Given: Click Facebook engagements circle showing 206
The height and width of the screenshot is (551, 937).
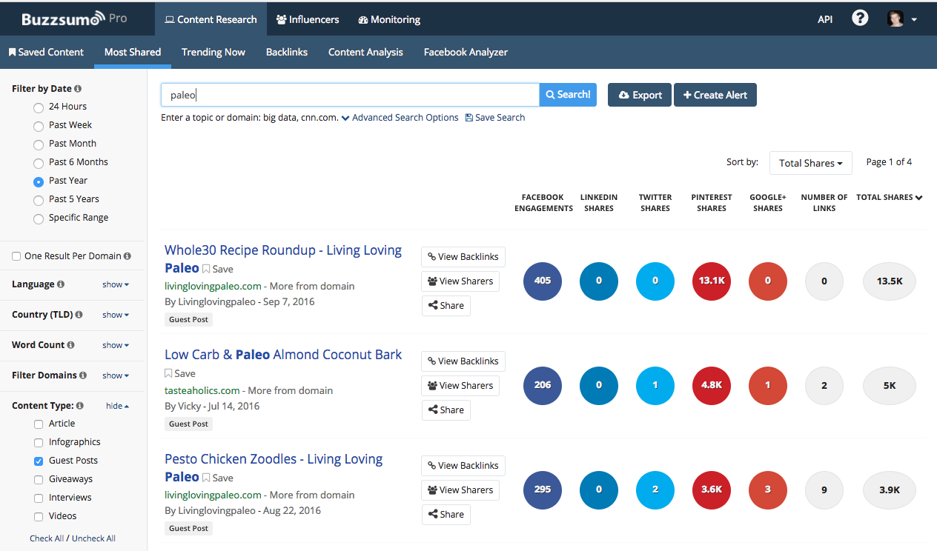Looking at the screenshot, I should [x=543, y=385].
